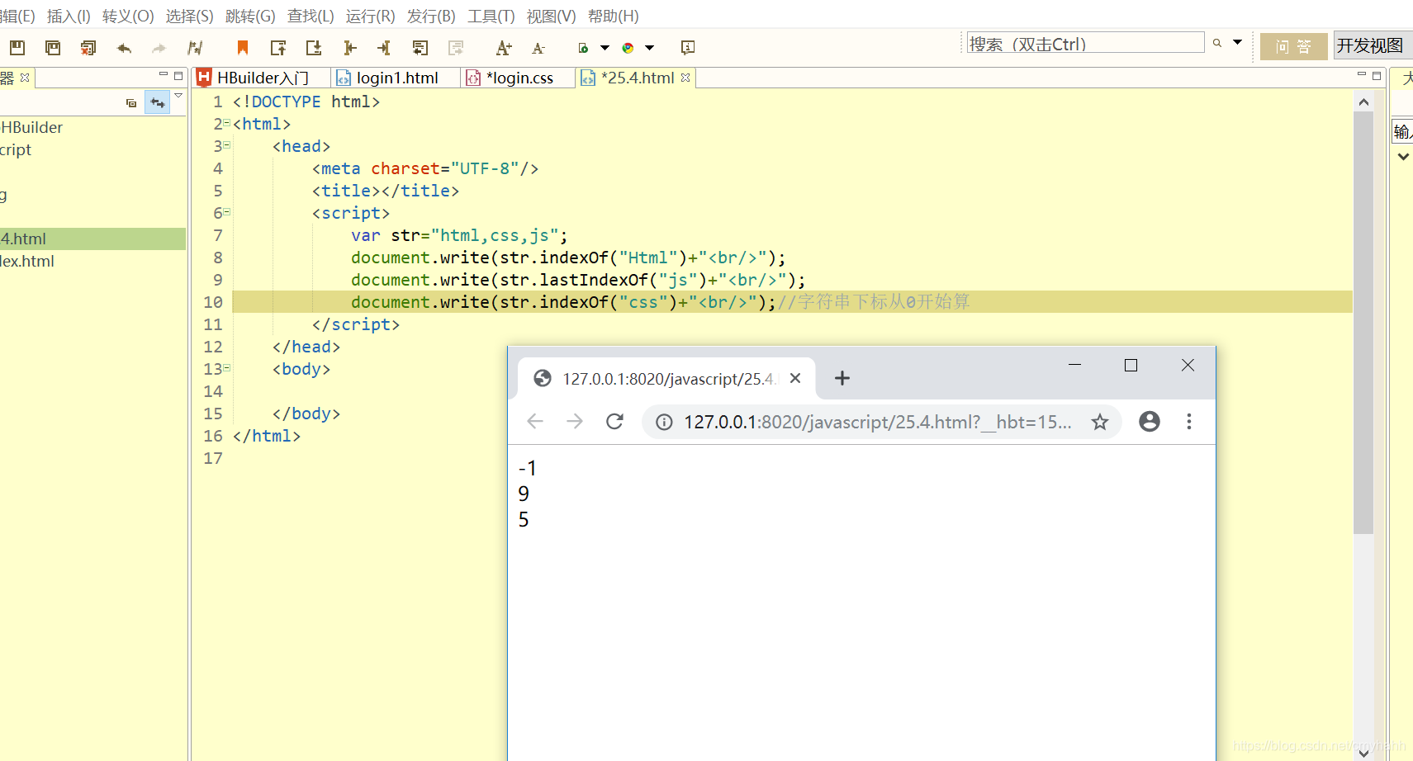
Task: Maximize the editor area
Action: pos(1377,75)
